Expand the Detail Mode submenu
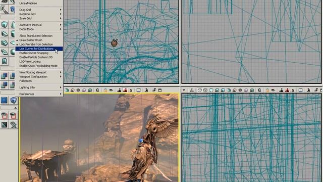 pos(39,29)
